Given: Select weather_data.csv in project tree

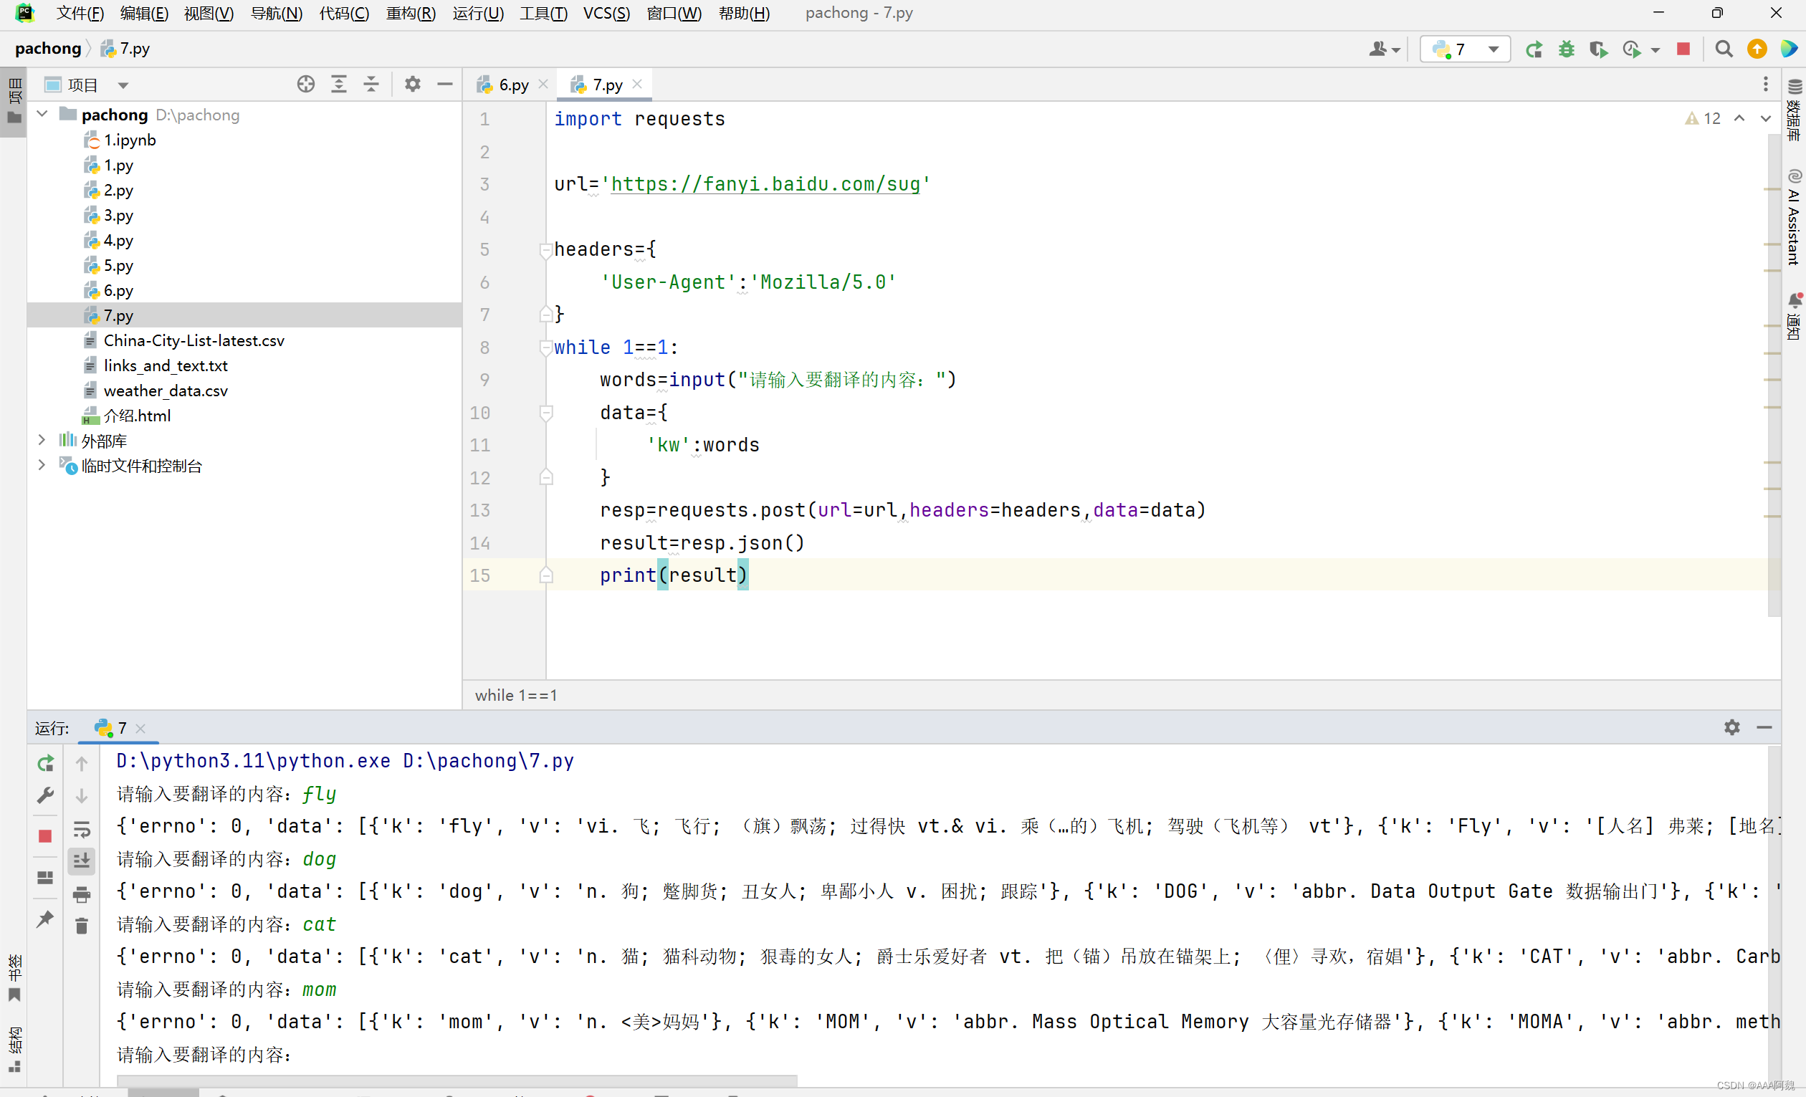Looking at the screenshot, I should (165, 391).
